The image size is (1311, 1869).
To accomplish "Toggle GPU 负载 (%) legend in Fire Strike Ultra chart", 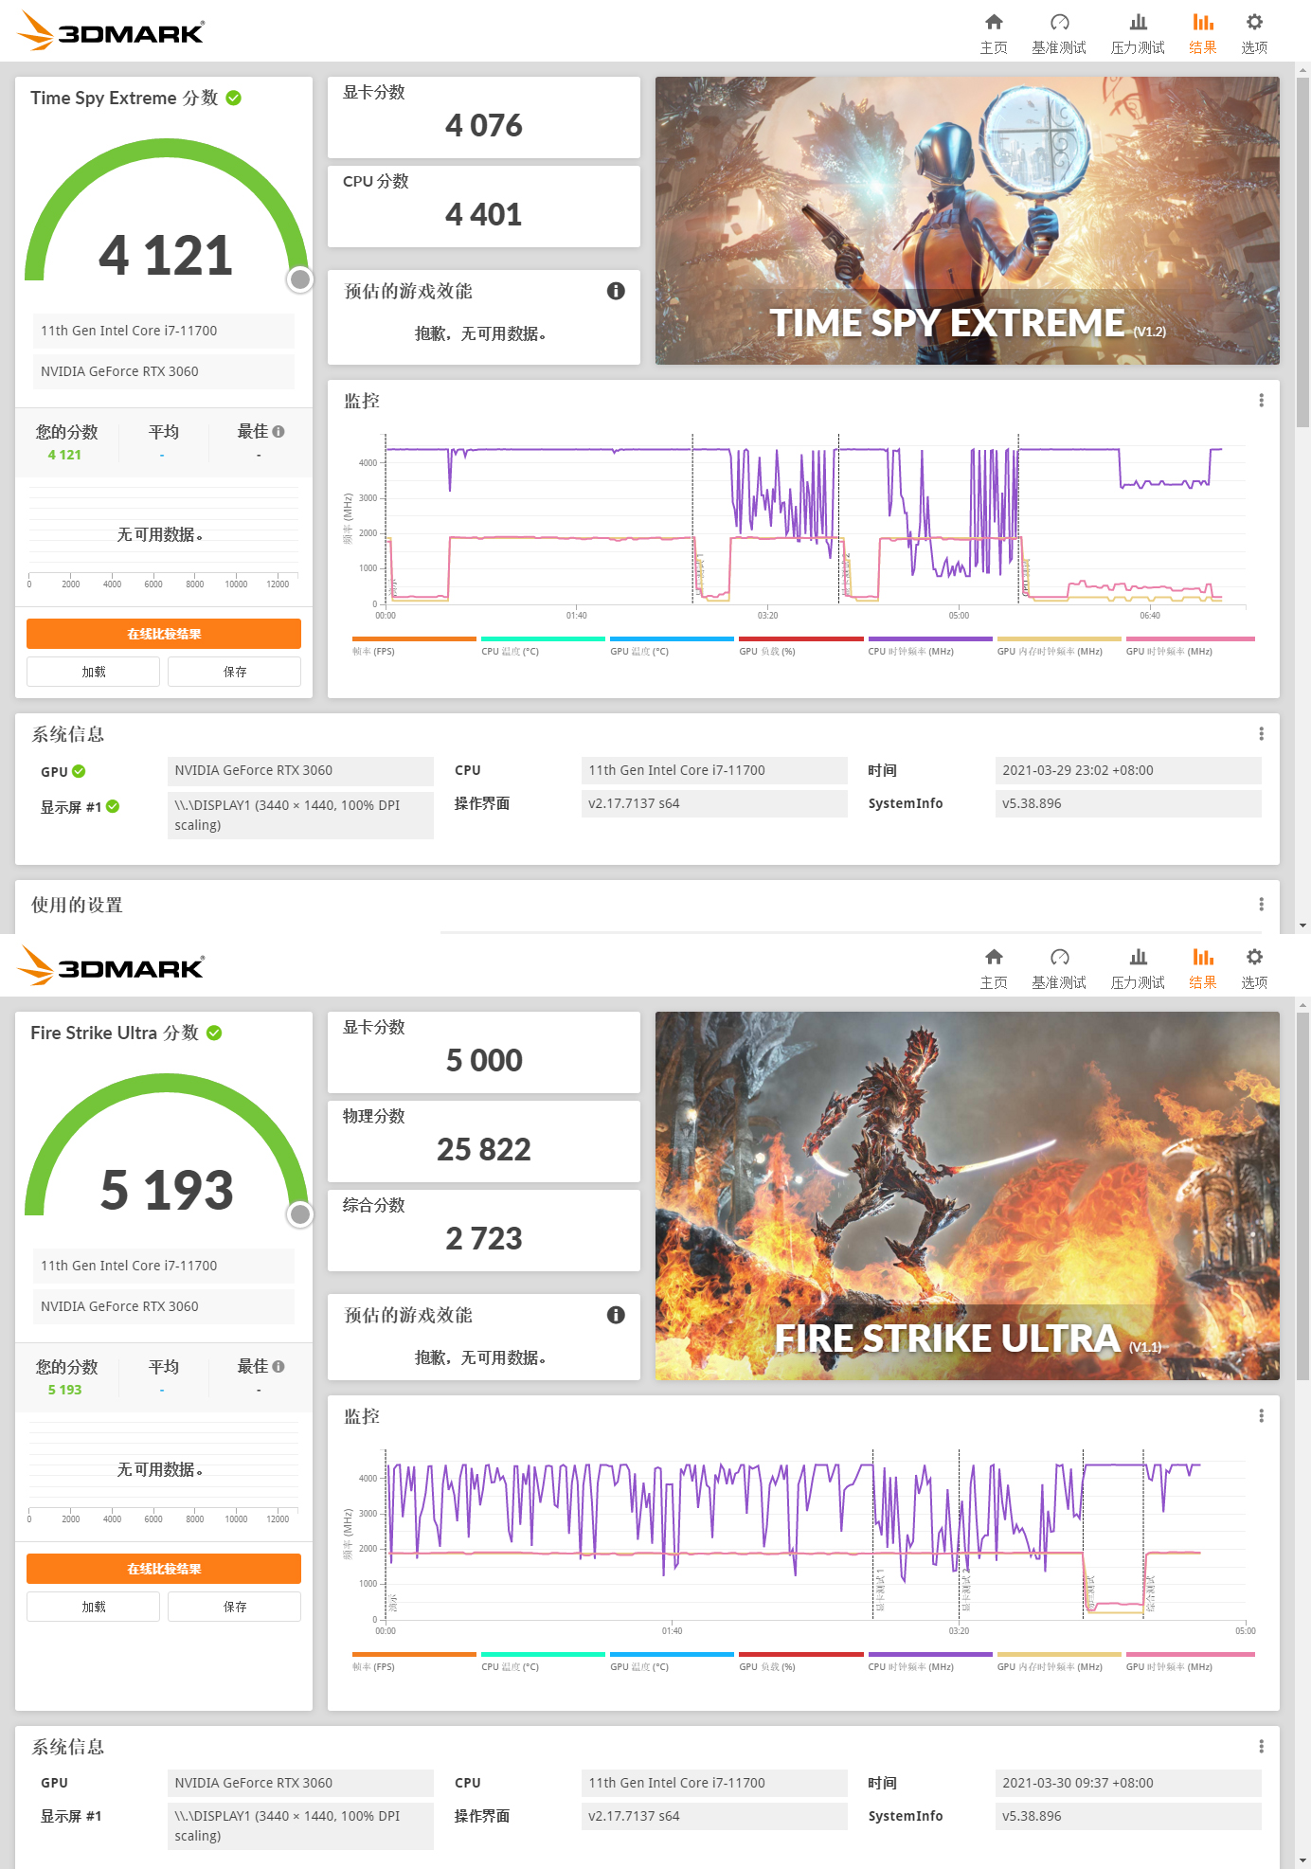I will tap(801, 1662).
